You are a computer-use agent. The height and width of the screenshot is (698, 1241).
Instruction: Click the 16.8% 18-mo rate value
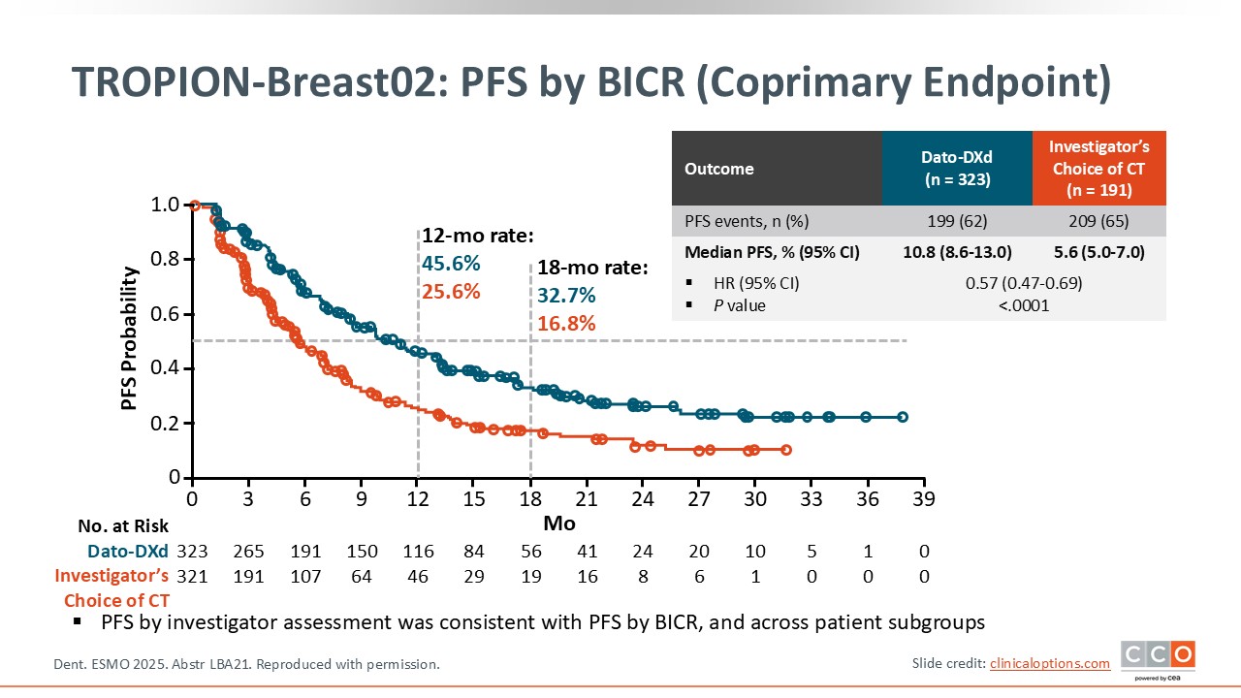(566, 324)
